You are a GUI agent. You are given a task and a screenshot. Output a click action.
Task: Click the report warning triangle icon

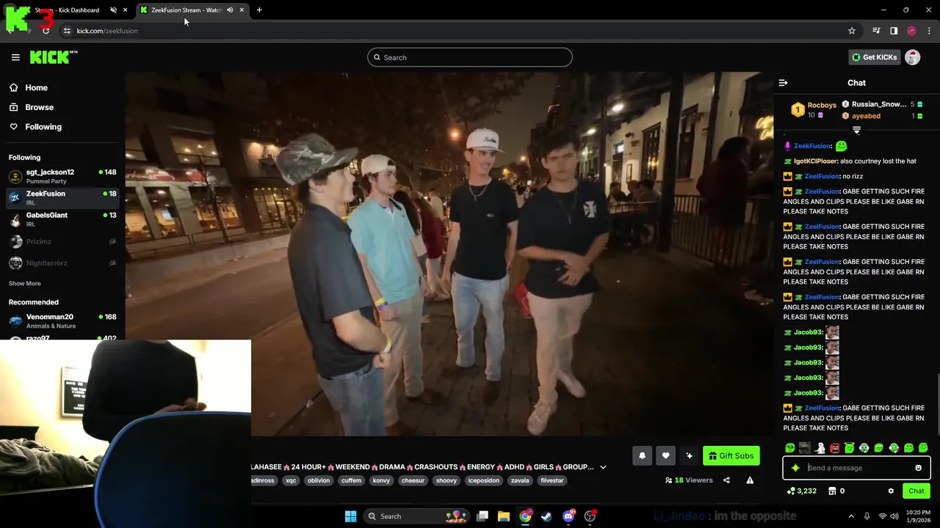tap(750, 480)
